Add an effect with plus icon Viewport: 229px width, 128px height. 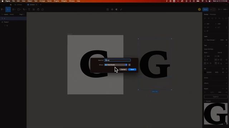point(226,83)
